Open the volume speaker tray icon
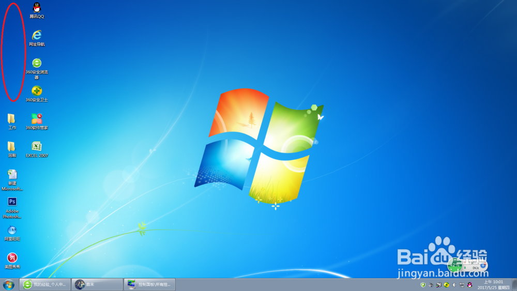This screenshot has width=517, height=291. tap(454, 285)
